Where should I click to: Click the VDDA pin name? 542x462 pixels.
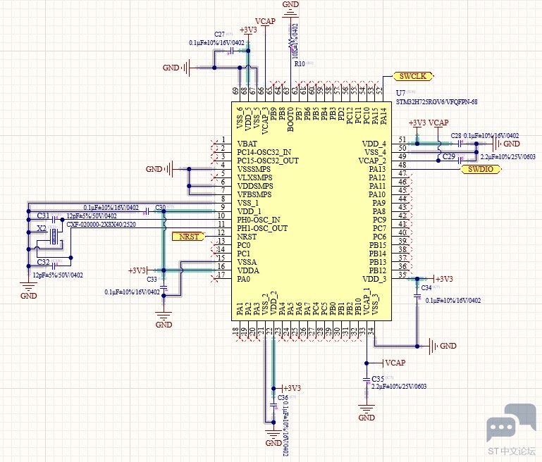click(248, 270)
